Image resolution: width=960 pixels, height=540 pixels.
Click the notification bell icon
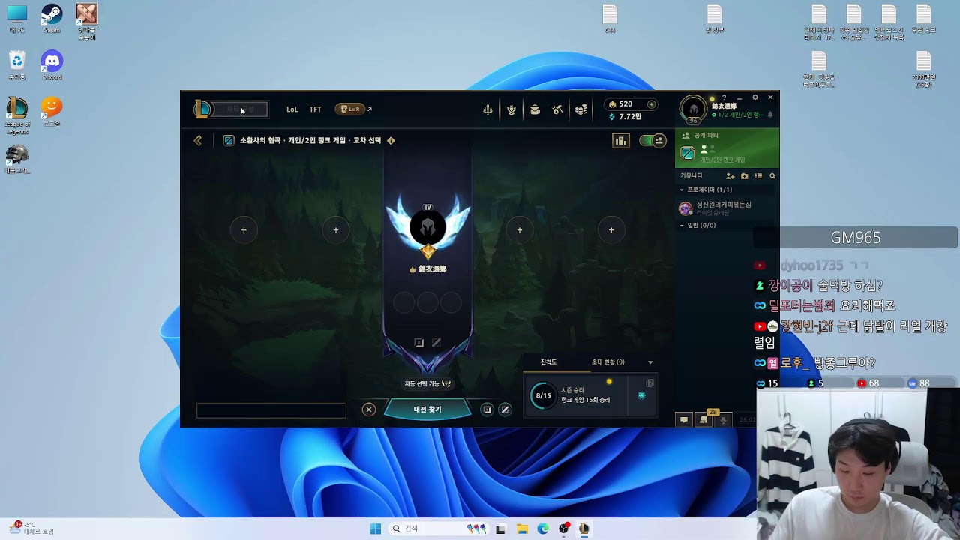(x=769, y=115)
